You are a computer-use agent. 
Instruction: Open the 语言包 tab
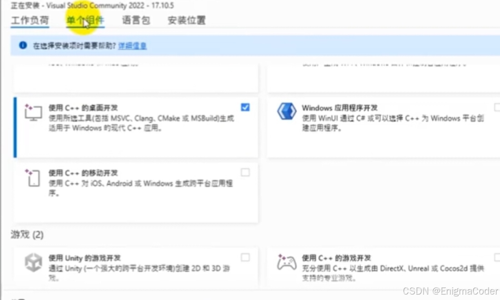pos(136,20)
